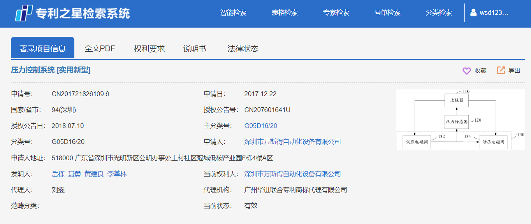Click the 范畴分类 label
531x224 pixels.
pyautogui.click(x=25, y=206)
